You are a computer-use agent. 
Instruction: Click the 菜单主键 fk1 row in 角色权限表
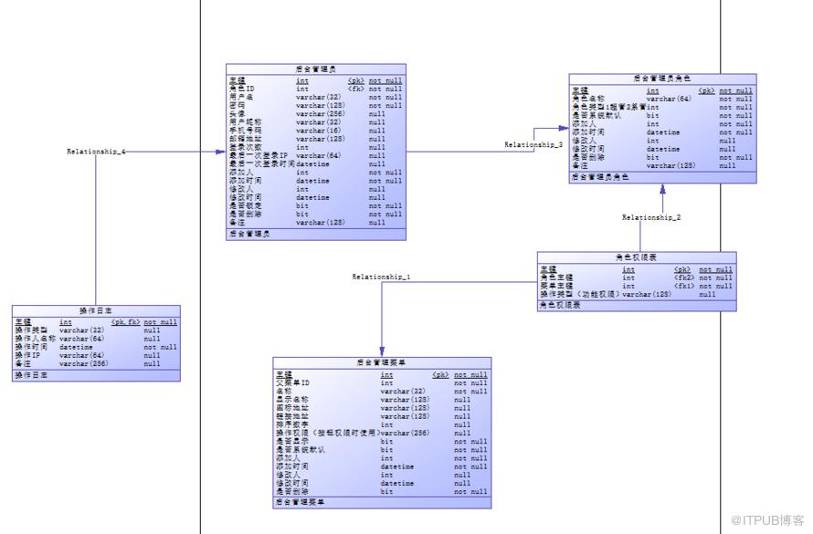pos(636,286)
